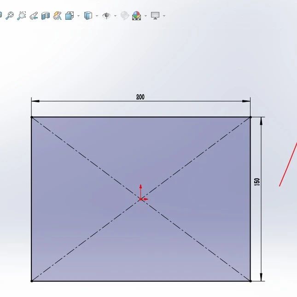Select the bottom edge of the rectangle
297x297 pixels.
point(141,281)
